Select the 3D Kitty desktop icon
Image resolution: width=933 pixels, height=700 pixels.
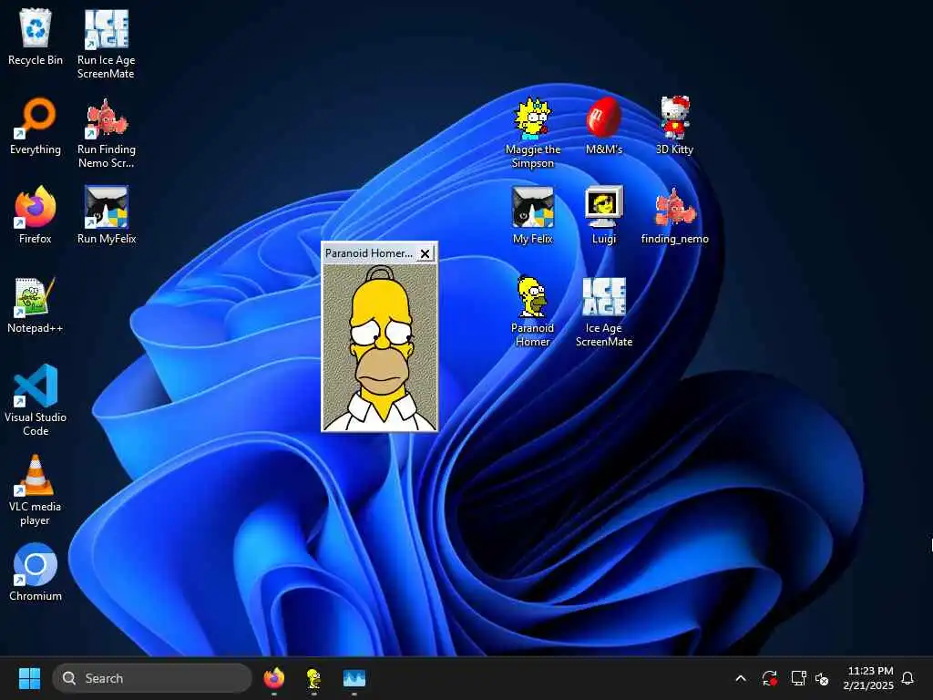pos(674,126)
